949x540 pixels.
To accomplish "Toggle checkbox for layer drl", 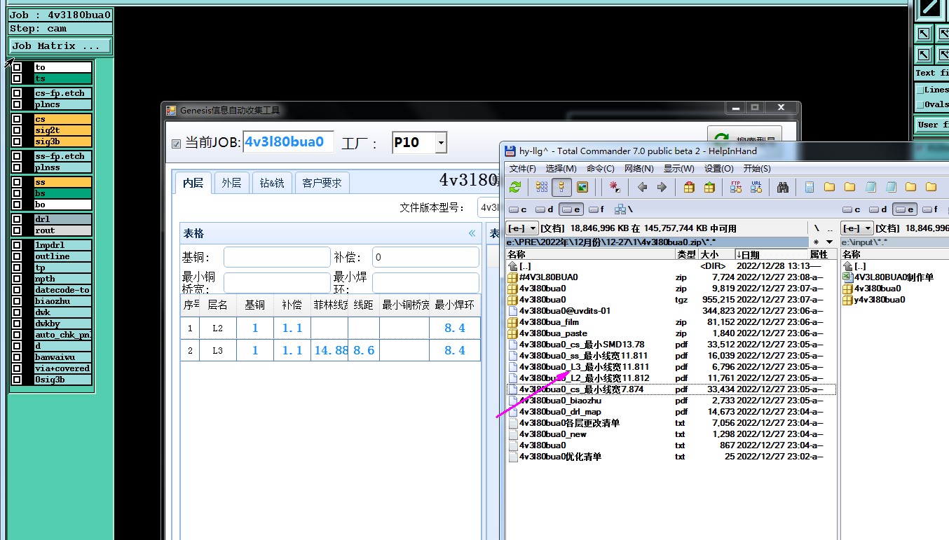I will [18, 219].
